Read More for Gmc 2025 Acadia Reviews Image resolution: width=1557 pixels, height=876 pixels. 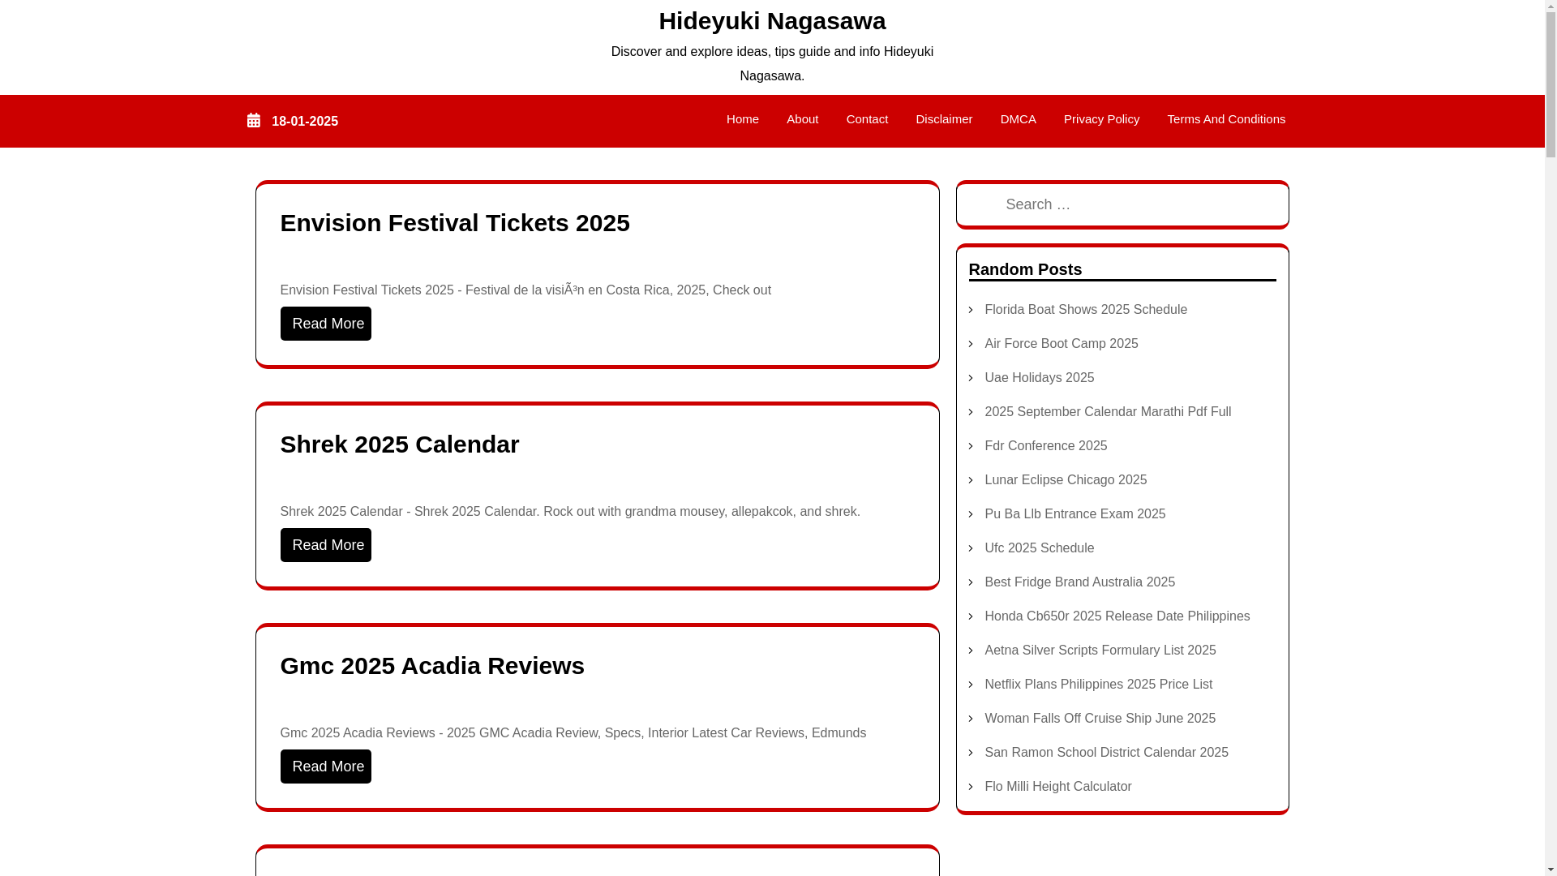[326, 766]
